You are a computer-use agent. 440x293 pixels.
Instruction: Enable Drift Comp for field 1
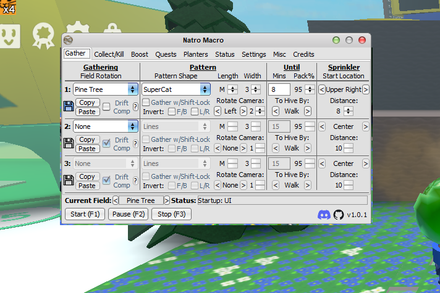tap(106, 107)
